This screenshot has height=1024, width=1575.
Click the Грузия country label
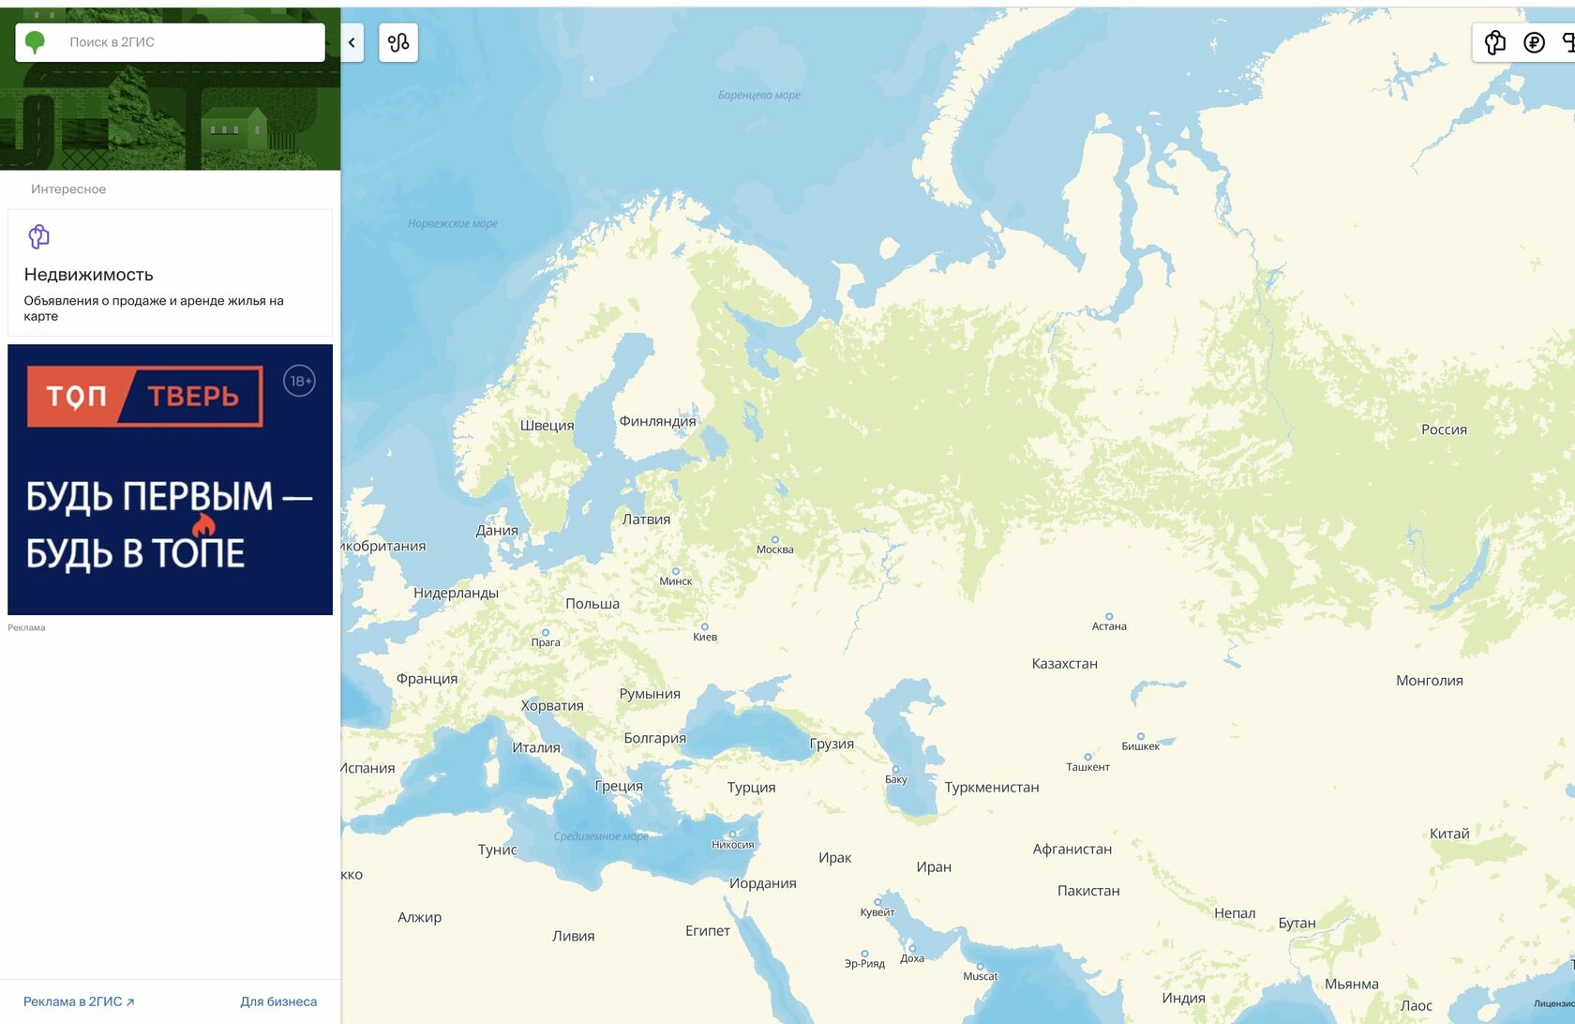832,745
